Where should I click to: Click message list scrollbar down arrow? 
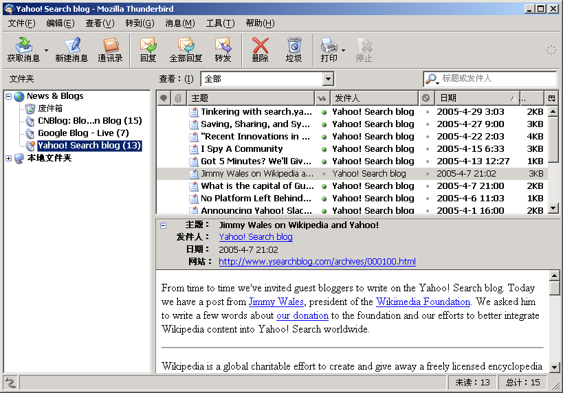553,207
